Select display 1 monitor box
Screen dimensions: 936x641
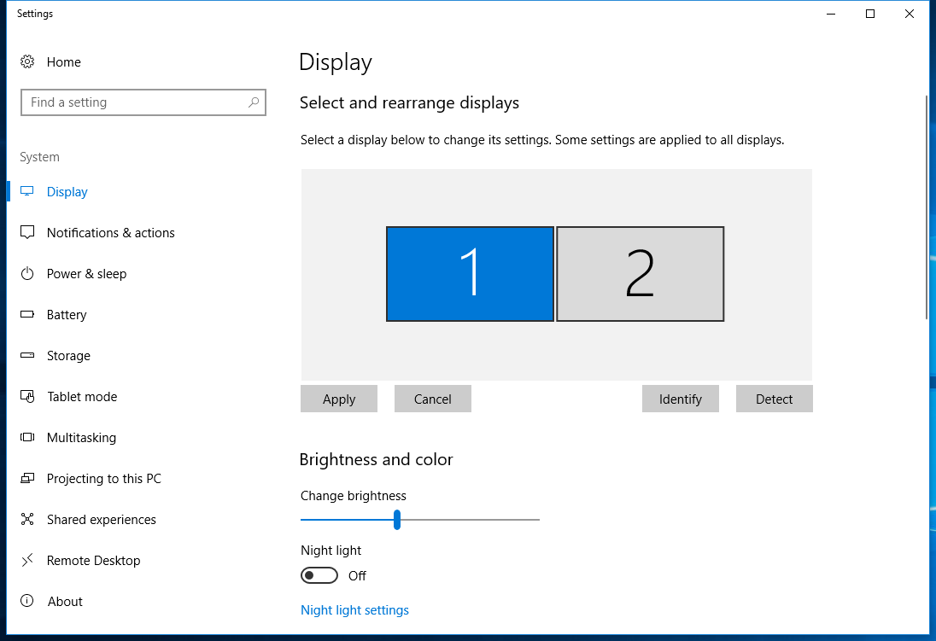470,274
